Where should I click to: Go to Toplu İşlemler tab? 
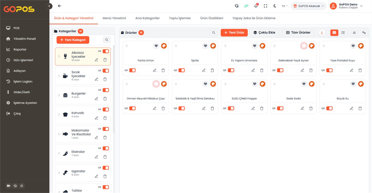click(x=180, y=18)
